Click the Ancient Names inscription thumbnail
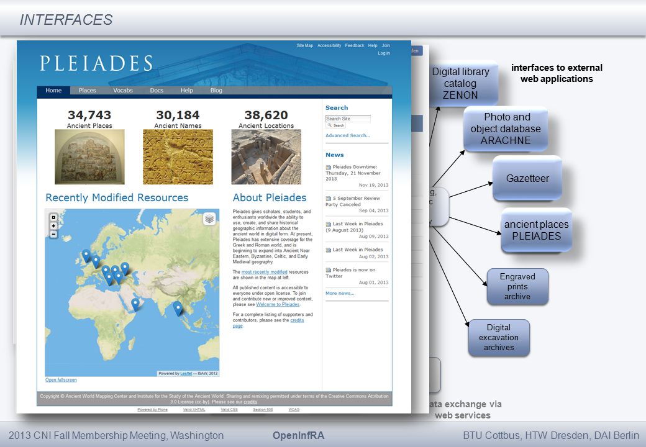 click(178, 156)
